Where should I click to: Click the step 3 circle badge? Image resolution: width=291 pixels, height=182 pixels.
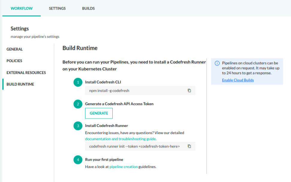tap(78, 126)
